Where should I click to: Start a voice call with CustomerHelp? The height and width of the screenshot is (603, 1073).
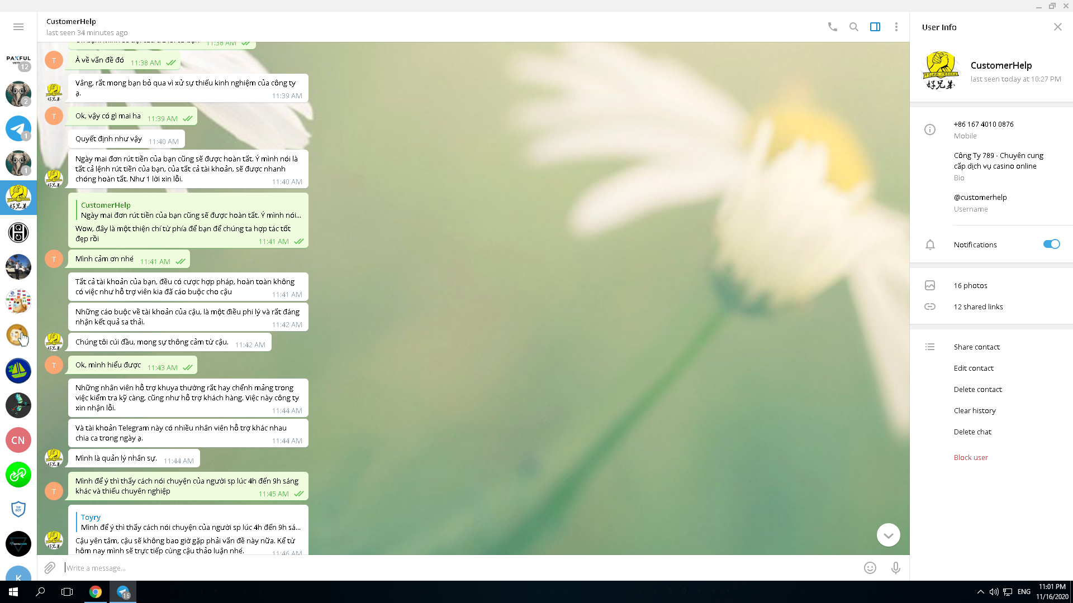tap(832, 27)
